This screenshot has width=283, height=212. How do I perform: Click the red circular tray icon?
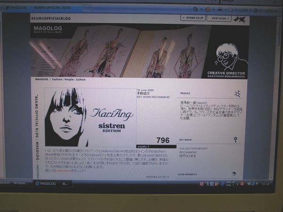[x=202, y=184]
